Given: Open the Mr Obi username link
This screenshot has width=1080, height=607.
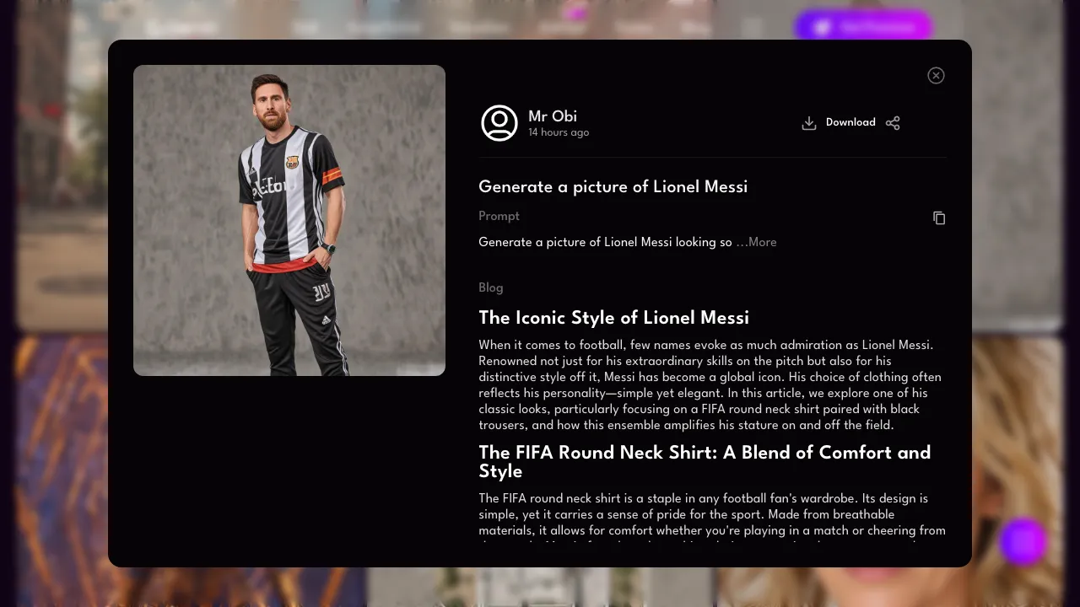Looking at the screenshot, I should pyautogui.click(x=553, y=116).
